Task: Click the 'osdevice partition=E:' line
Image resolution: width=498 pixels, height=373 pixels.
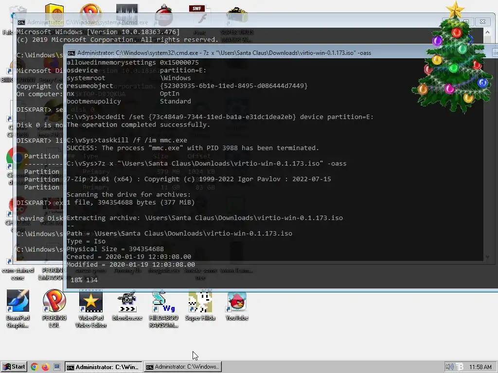Action: [x=137, y=70]
